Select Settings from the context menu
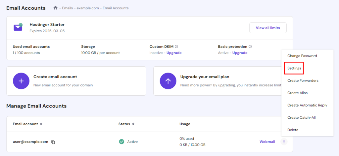The height and width of the screenshot is (156, 339). [x=294, y=68]
